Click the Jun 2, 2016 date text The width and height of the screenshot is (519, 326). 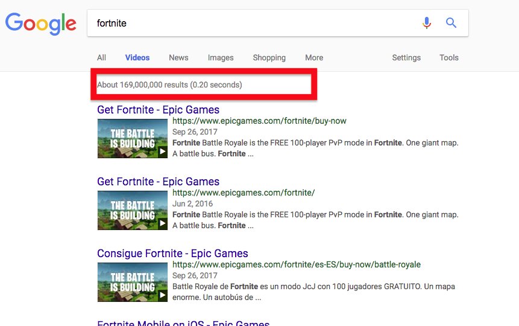tap(192, 203)
